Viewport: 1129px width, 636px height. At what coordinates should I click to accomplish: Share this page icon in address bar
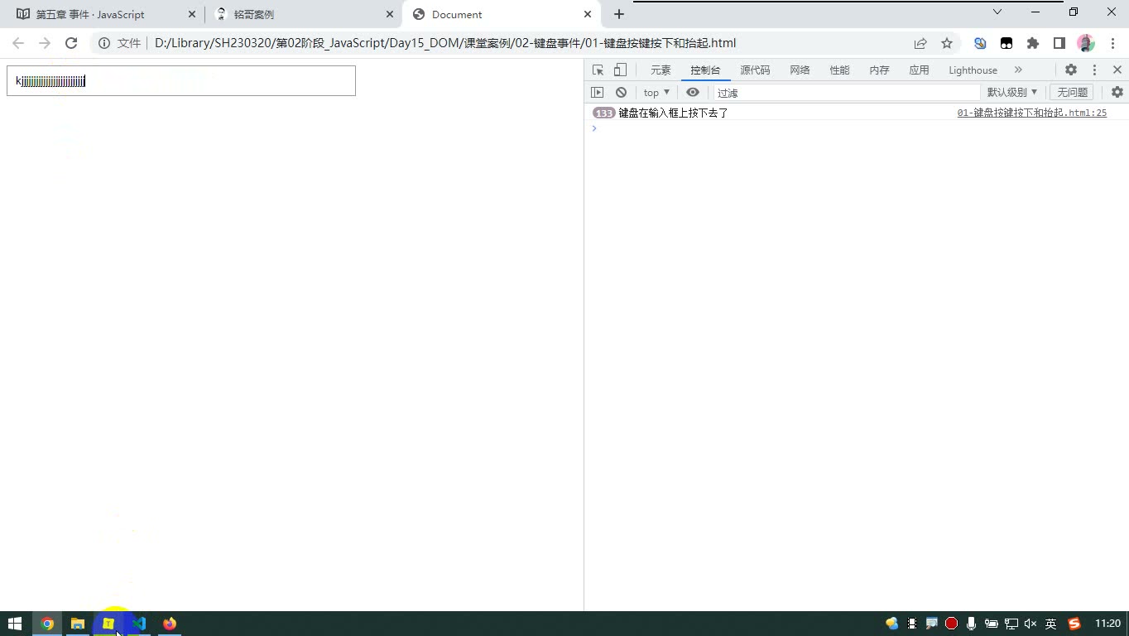(920, 43)
